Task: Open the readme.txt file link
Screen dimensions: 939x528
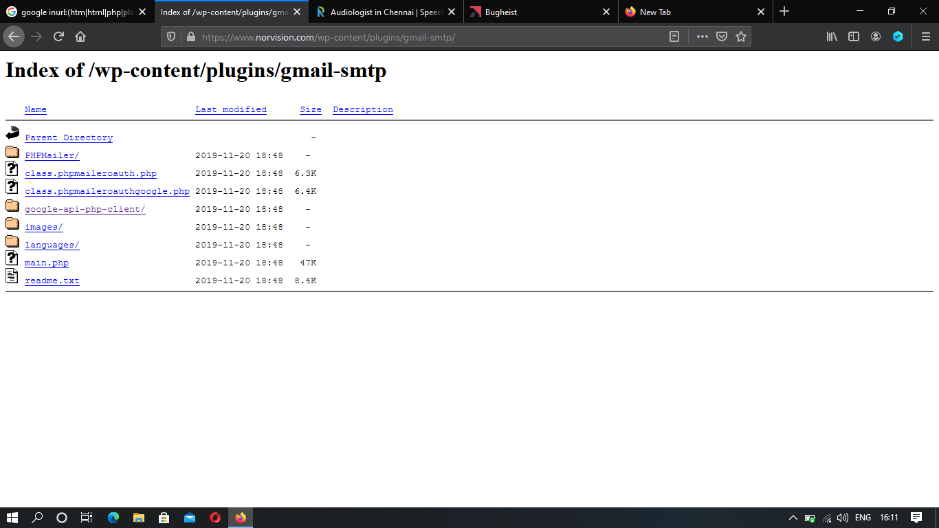Action: coord(52,280)
